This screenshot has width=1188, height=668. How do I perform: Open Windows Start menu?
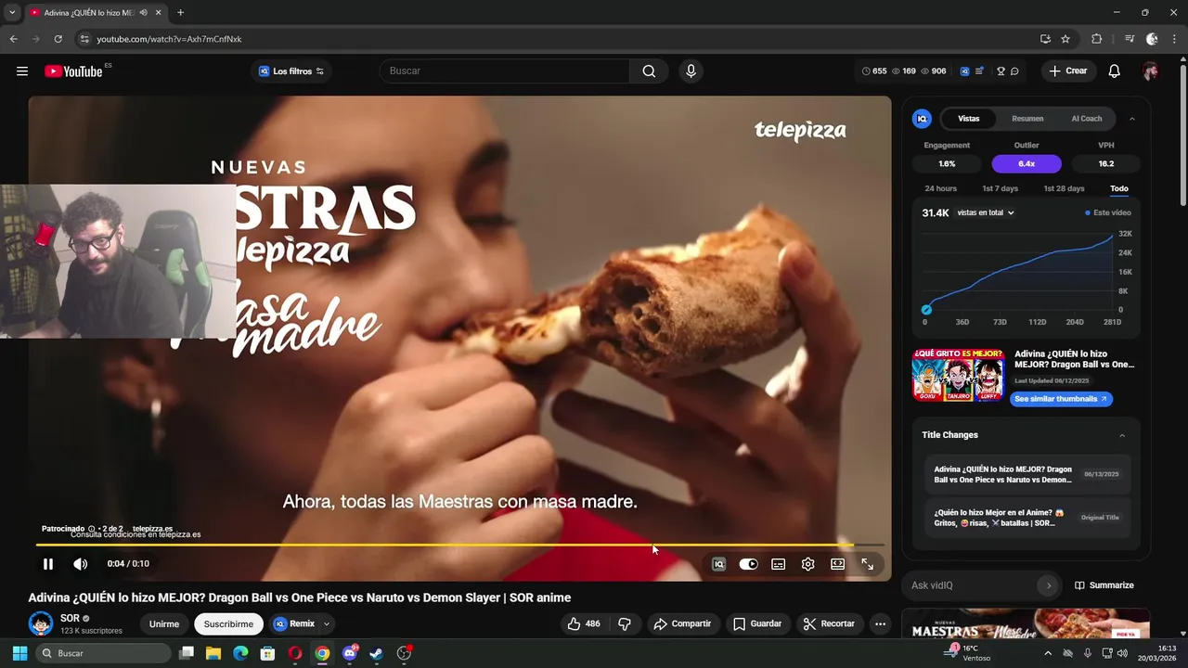(x=19, y=653)
